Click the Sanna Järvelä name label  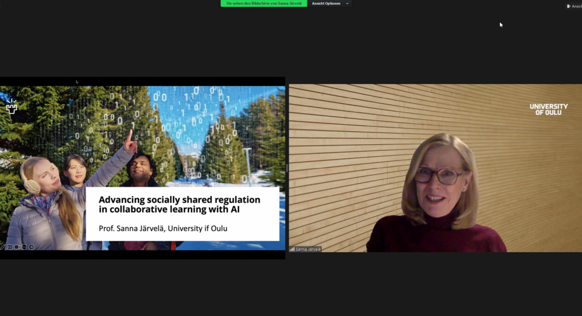coord(308,249)
